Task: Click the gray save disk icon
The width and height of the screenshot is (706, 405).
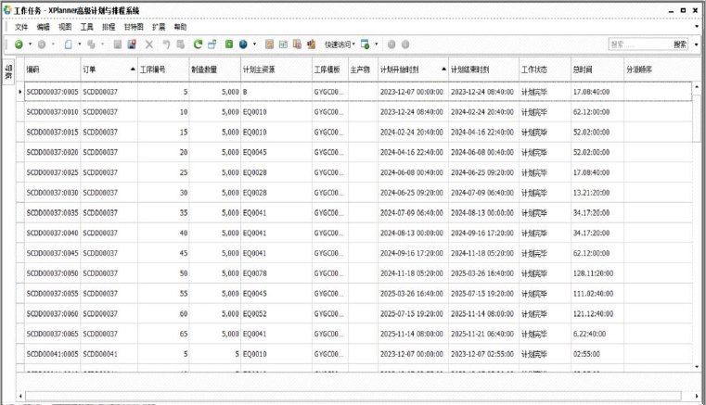Action: (x=118, y=44)
